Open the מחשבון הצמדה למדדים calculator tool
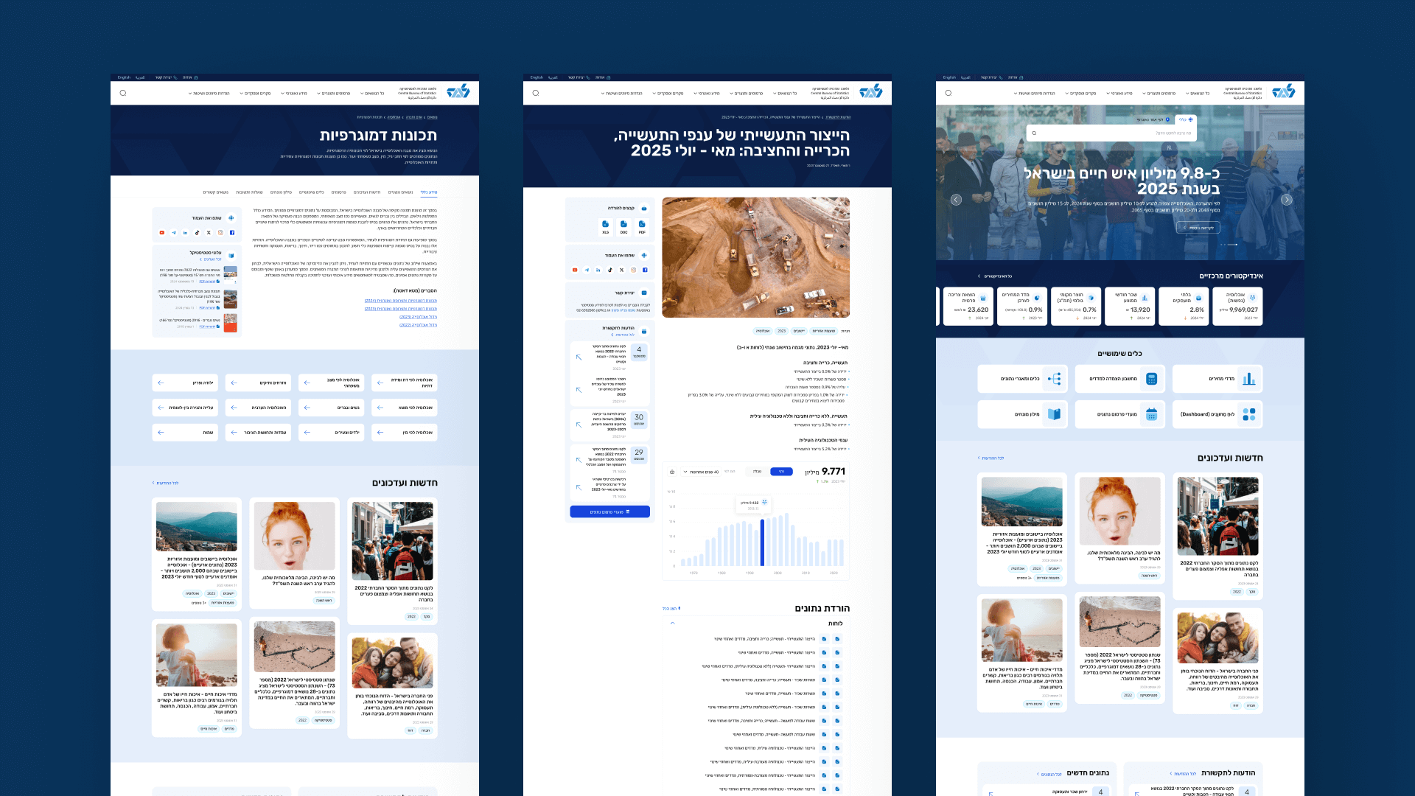The image size is (1415, 796). [x=1120, y=379]
